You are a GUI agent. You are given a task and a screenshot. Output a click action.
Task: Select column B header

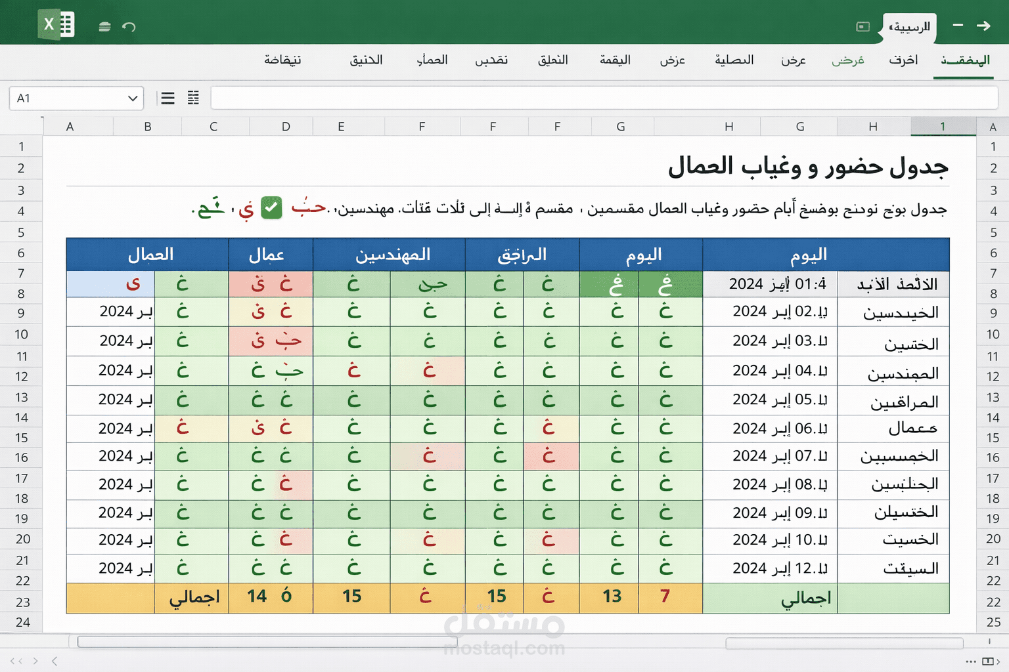(148, 127)
